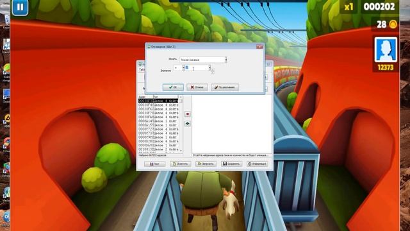Click the empty right-hand address table
The image size is (410, 231).
[232, 124]
